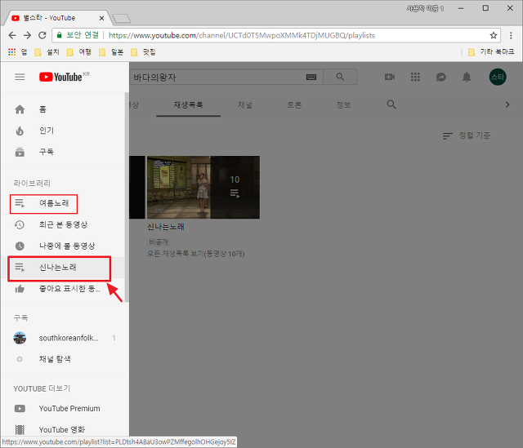This screenshot has width=523, height=448.
Task: Select the 별스타 - YouTube browser tab
Action: click(x=56, y=18)
